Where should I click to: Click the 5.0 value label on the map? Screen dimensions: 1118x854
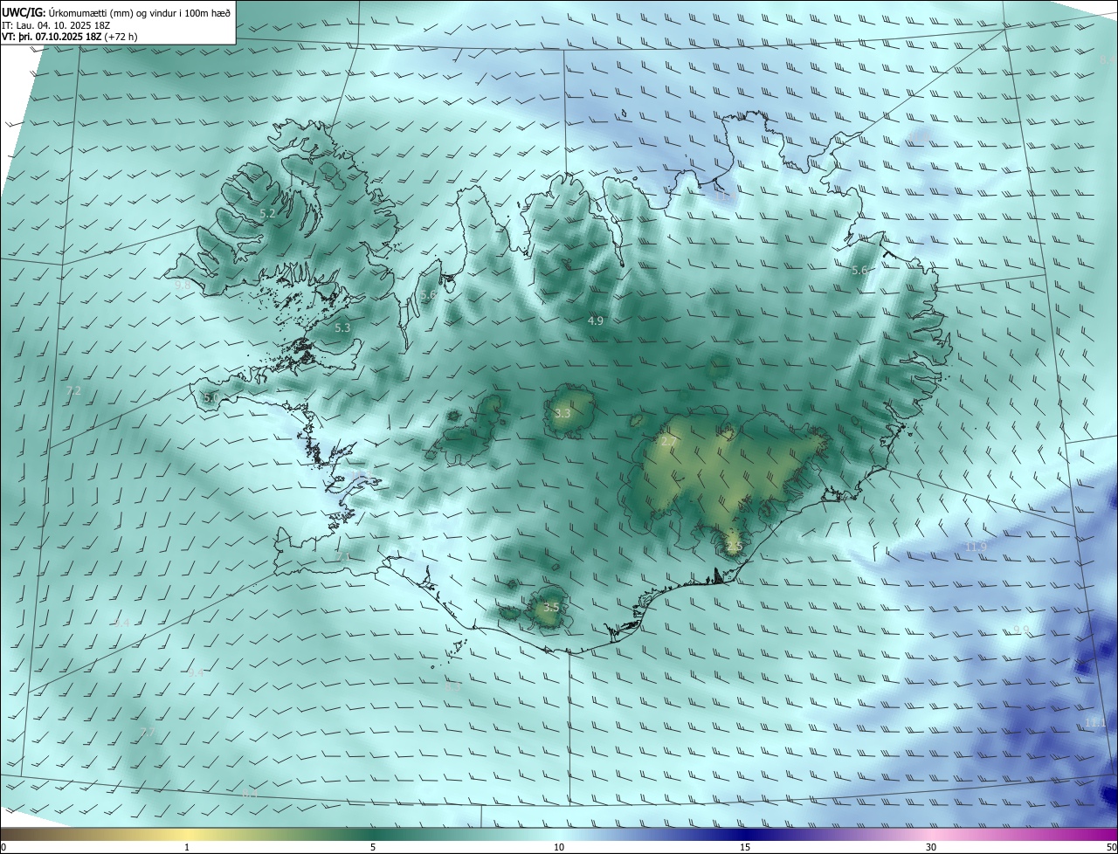(210, 397)
